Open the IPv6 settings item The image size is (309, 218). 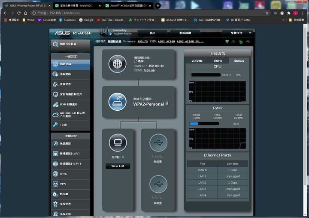tap(70, 174)
